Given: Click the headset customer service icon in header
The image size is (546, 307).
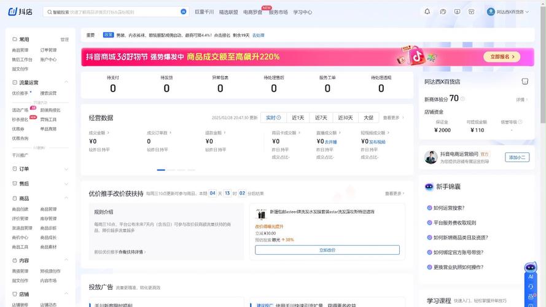Looking at the screenshot, I should coord(443,12).
